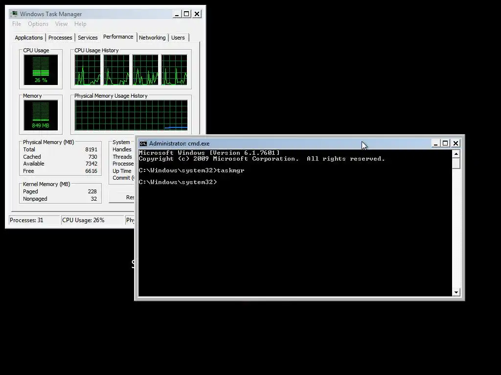Image resolution: width=501 pixels, height=375 pixels.
Task: Click the cmd.exe scrollbar down arrow
Action: point(456,292)
